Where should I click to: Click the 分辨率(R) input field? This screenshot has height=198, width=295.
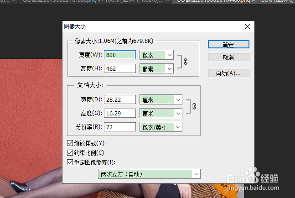120,127
